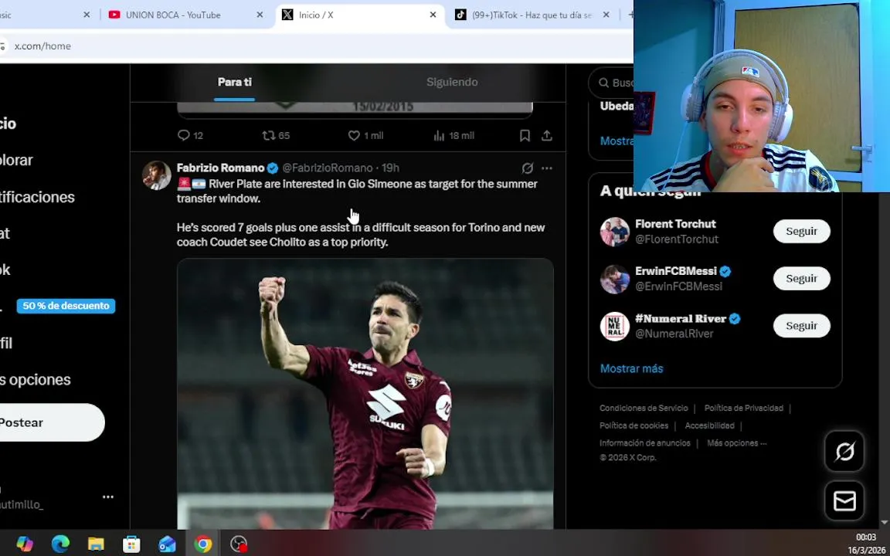Select the Inicio / X browser tab
890x556 pixels.
[x=360, y=15]
